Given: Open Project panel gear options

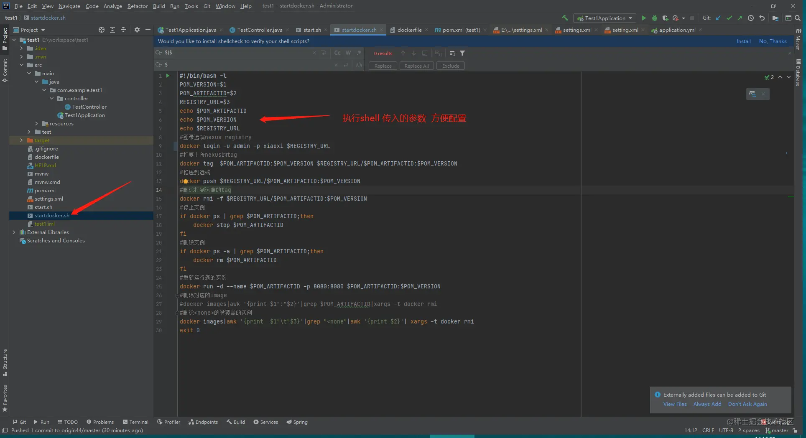Looking at the screenshot, I should 137,30.
